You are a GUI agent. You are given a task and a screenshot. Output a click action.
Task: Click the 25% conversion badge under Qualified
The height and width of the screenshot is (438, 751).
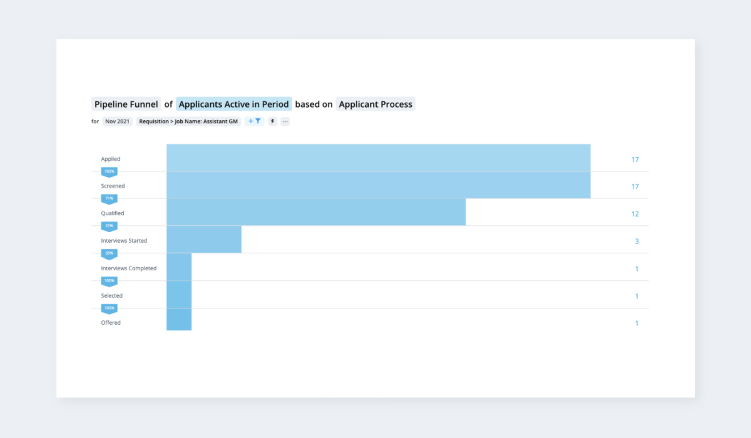pos(110,226)
